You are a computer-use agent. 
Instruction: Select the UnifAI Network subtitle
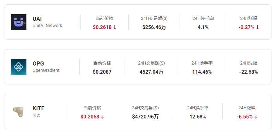click(x=48, y=26)
